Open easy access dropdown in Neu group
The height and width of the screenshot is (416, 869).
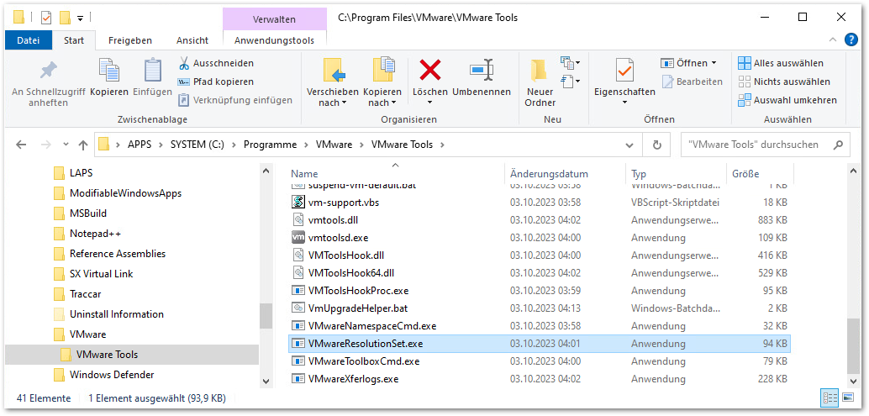coord(571,82)
